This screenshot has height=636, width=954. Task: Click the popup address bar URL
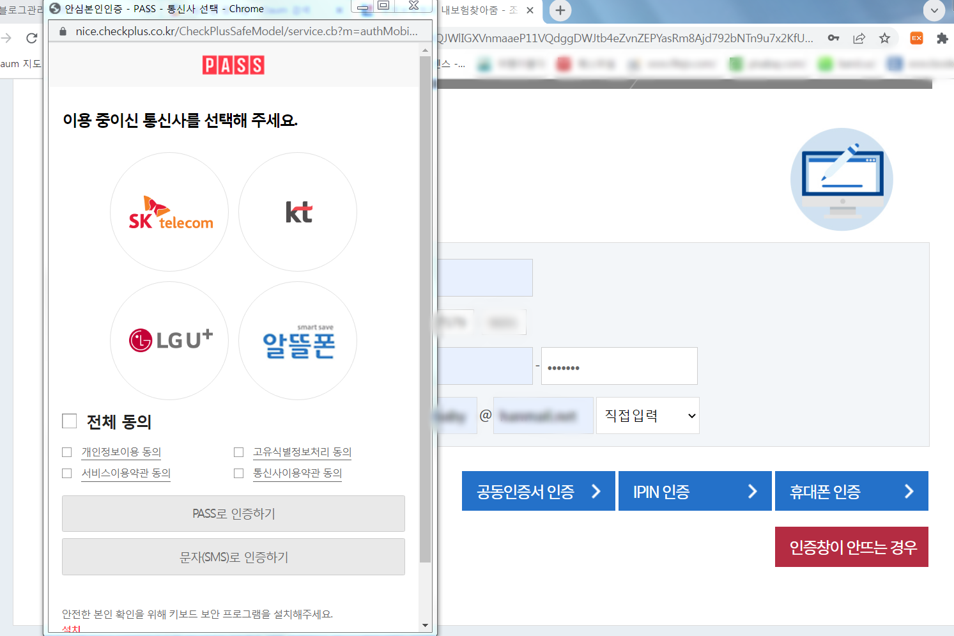pos(247,31)
